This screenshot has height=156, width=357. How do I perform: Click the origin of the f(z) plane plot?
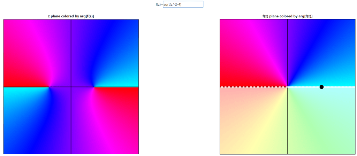point(288,87)
